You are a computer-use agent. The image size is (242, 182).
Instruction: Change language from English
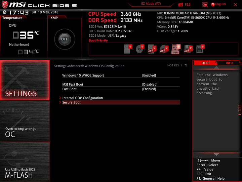tap(220, 4)
